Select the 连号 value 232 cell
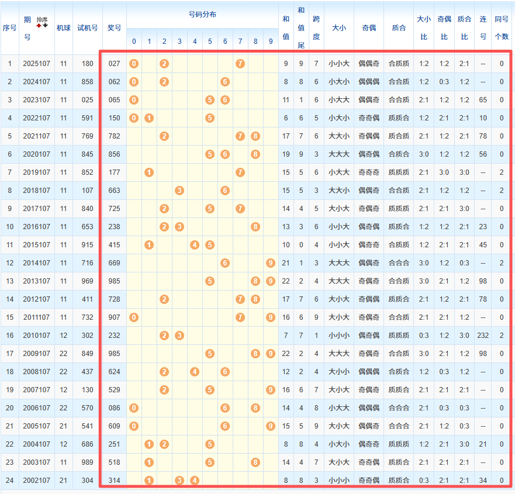Viewport: 515px width, 494px height. coord(483,336)
